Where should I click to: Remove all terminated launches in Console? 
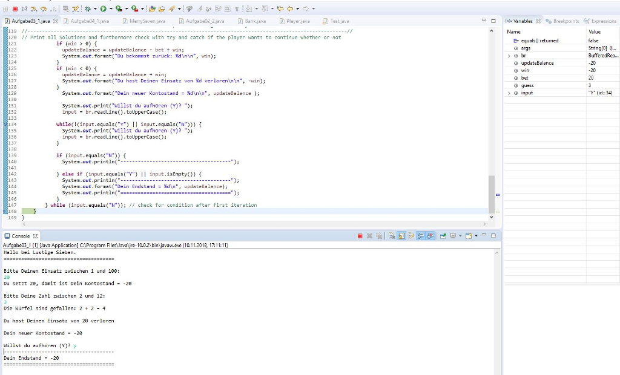pos(378,236)
